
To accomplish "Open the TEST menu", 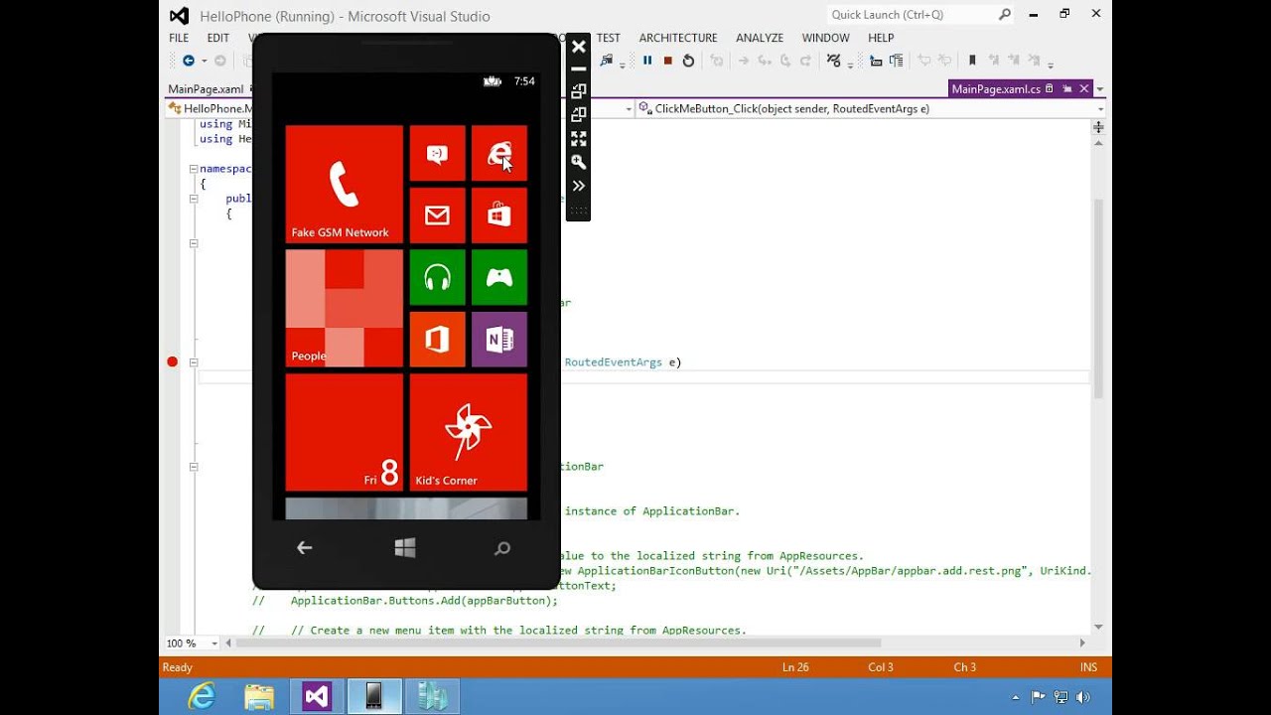I will pyautogui.click(x=608, y=38).
